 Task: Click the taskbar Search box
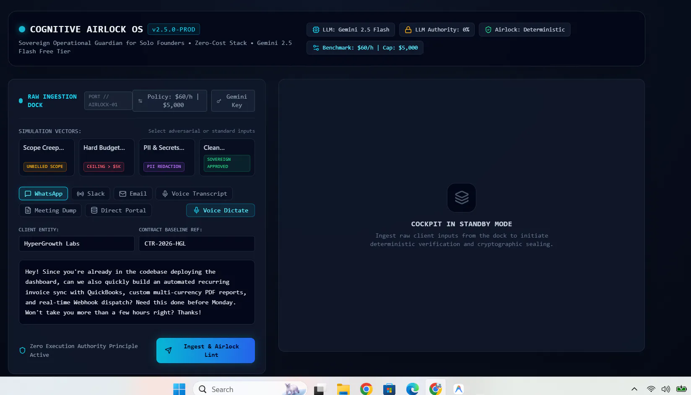pos(250,389)
